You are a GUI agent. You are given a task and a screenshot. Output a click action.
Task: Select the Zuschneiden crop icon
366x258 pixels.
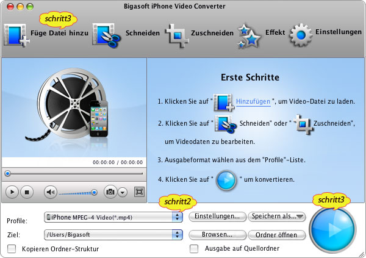pyautogui.click(x=177, y=35)
